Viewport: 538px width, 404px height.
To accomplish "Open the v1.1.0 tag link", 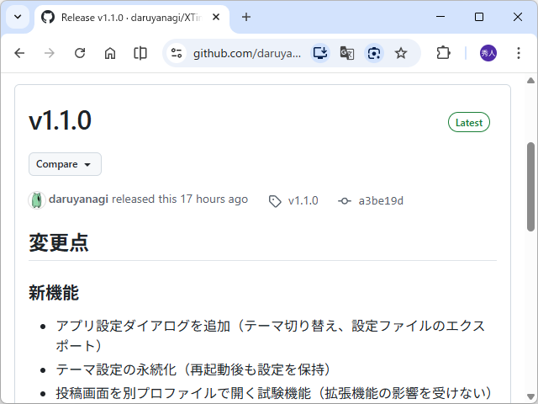I will click(x=303, y=200).
